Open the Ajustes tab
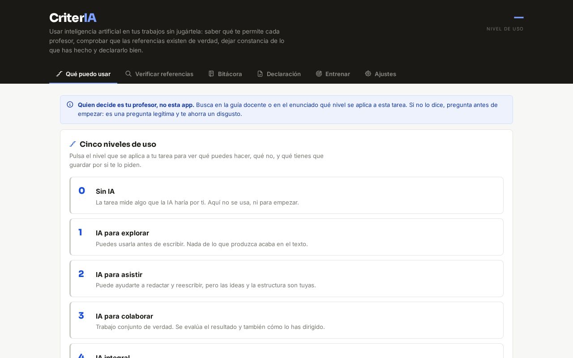Viewport: 573px width, 358px height. (x=381, y=74)
